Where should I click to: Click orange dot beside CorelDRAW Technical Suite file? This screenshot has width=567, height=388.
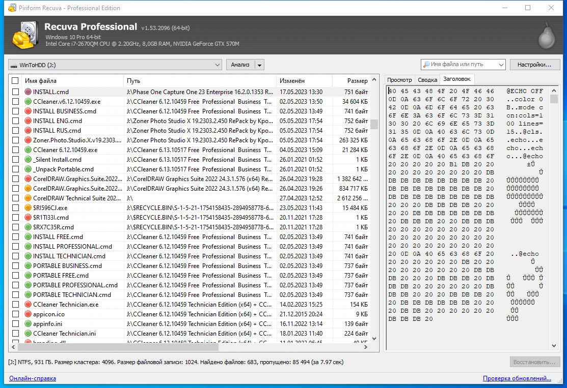(28, 198)
